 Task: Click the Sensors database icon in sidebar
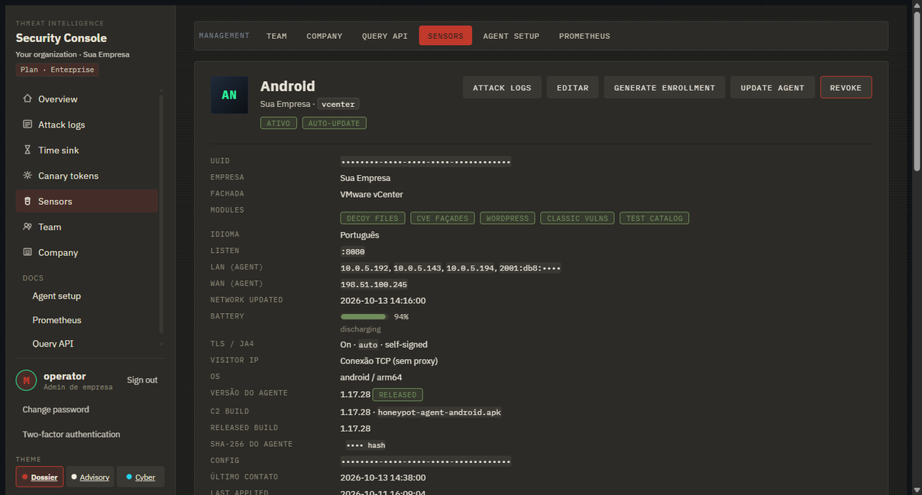(27, 202)
